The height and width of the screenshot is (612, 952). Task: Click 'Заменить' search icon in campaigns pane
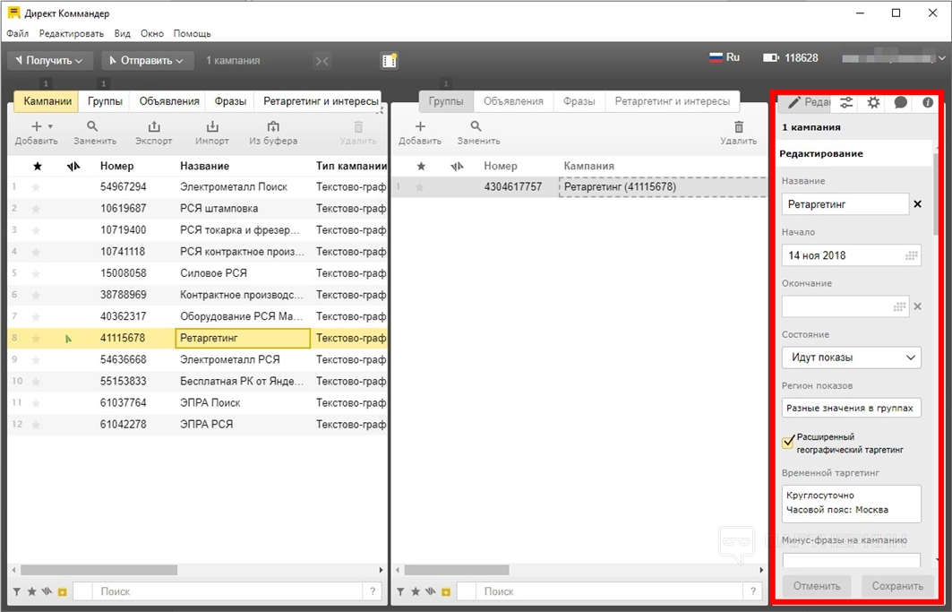(92, 127)
